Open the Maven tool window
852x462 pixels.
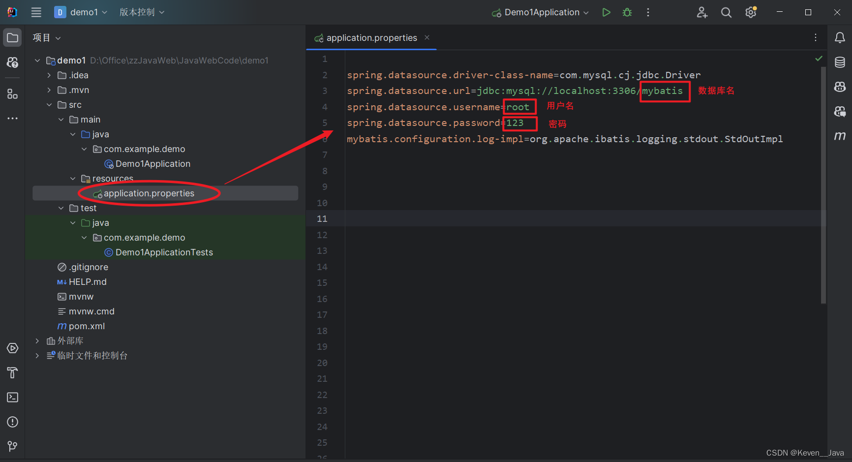[x=840, y=136]
